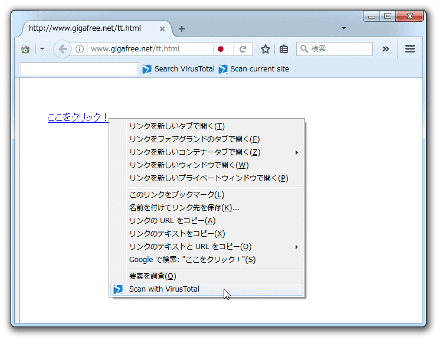The image size is (439, 340).
Task: Choose リンクをフォアグランドのタブで開く(F)
Action: coord(207,139)
